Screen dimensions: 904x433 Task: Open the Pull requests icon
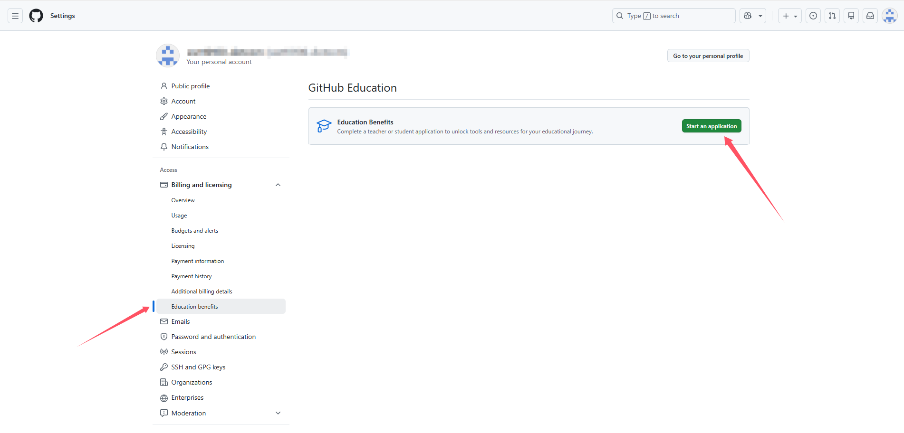(832, 16)
